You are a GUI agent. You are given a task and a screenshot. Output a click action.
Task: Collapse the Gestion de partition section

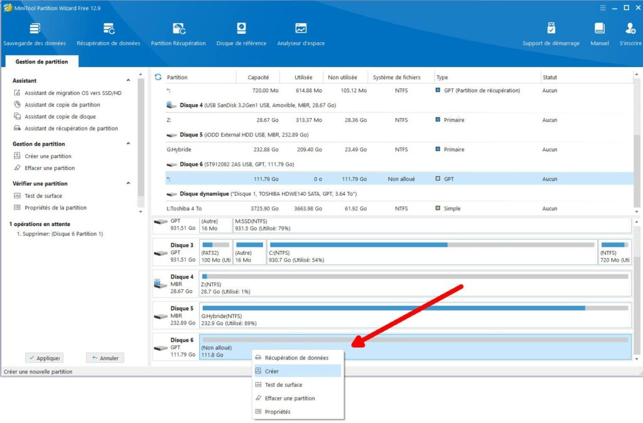coord(128,144)
